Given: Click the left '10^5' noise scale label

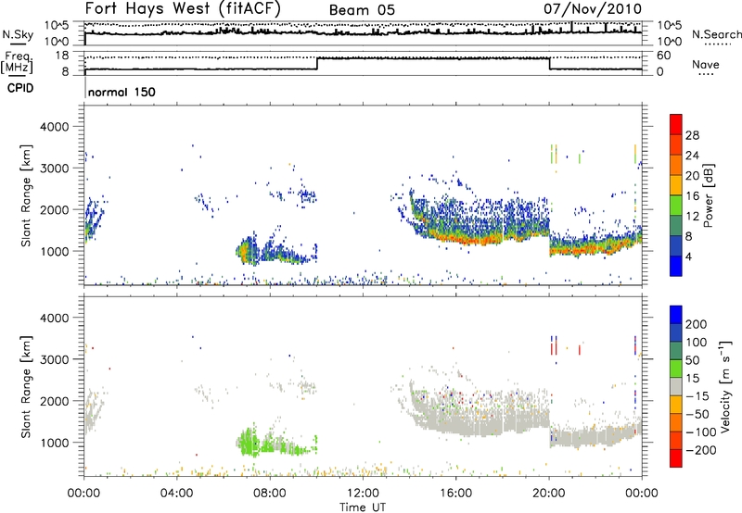Looking at the screenshot, I should coord(57,25).
